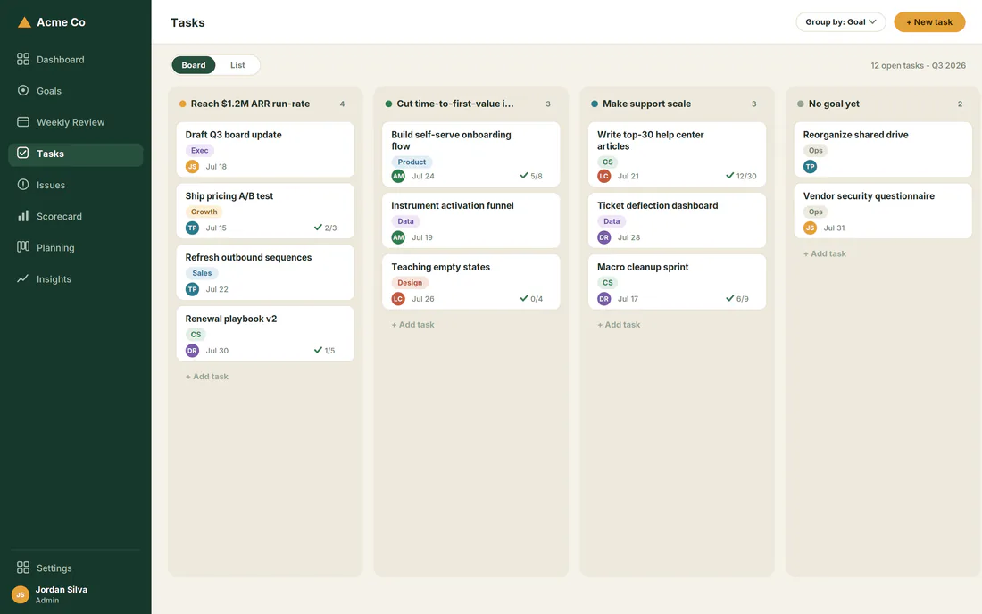
Task: Click AM avatar on Instrument activation funnel
Action: point(398,237)
